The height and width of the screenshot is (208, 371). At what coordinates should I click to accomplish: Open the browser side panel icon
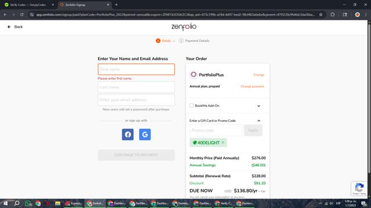tap(345, 14)
